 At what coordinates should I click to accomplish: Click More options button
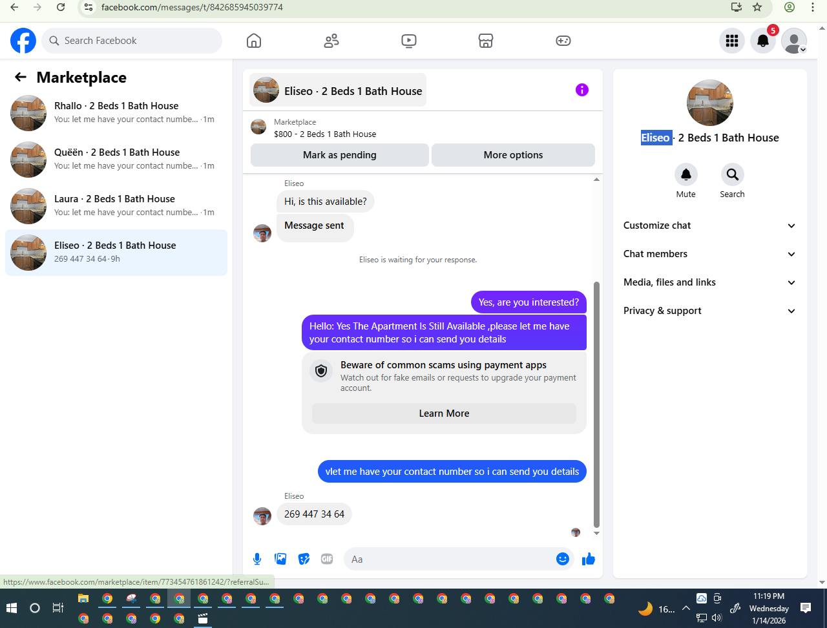coord(513,155)
